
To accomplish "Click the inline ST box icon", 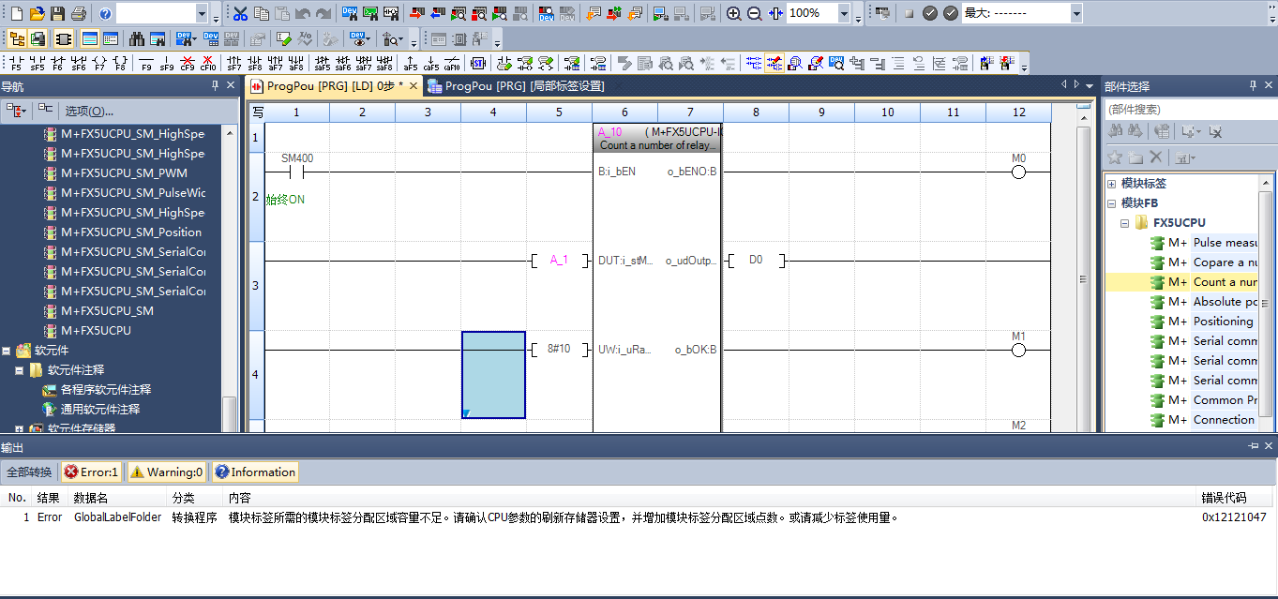I will click(x=478, y=63).
